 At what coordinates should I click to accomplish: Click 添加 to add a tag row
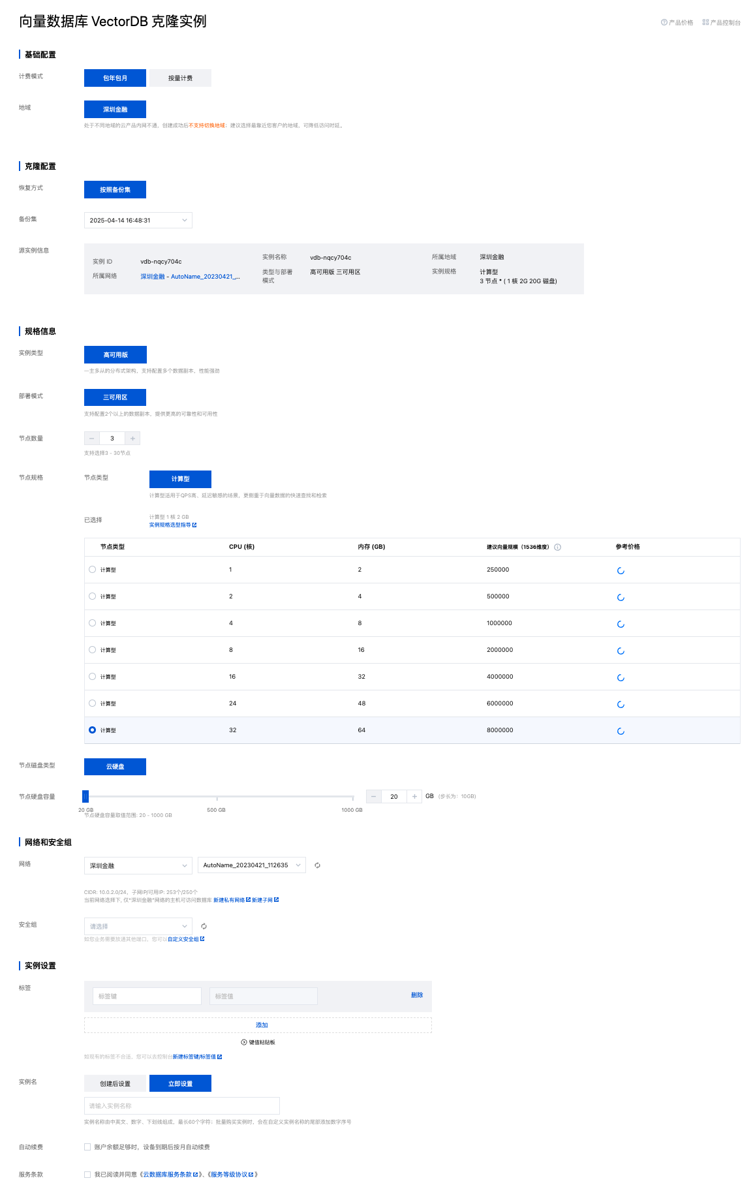[x=258, y=1025]
